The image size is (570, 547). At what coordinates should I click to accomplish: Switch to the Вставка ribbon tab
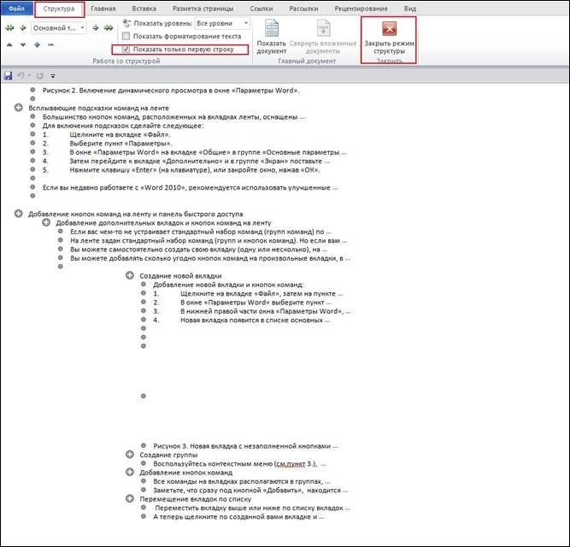coord(144,8)
